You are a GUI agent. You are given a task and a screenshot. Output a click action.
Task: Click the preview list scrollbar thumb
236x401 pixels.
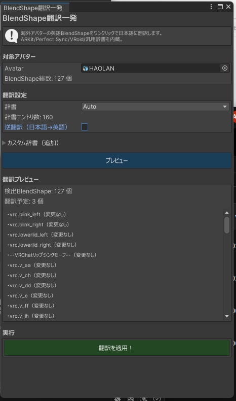tap(227, 225)
